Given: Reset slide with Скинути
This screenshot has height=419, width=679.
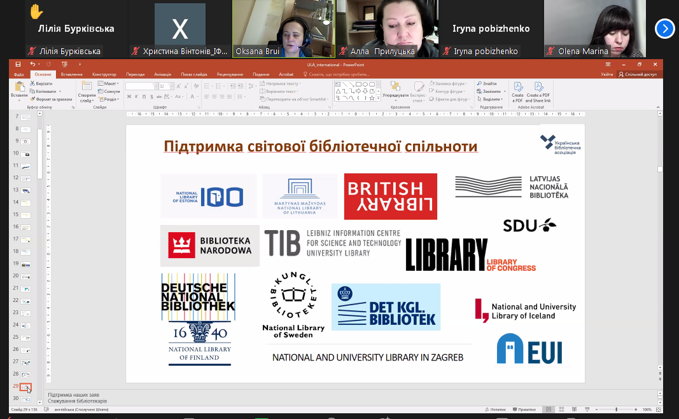Looking at the screenshot, I should pos(109,92).
